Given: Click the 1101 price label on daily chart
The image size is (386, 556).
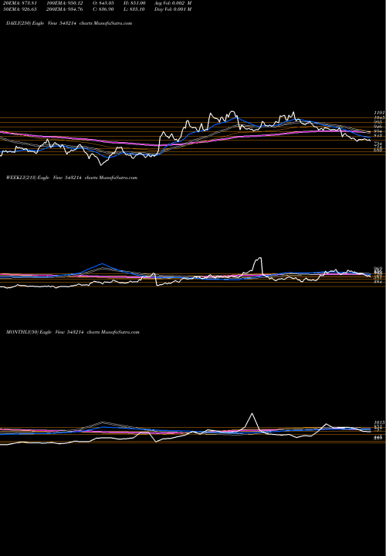Looking at the screenshot, I should pyautogui.click(x=379, y=113).
